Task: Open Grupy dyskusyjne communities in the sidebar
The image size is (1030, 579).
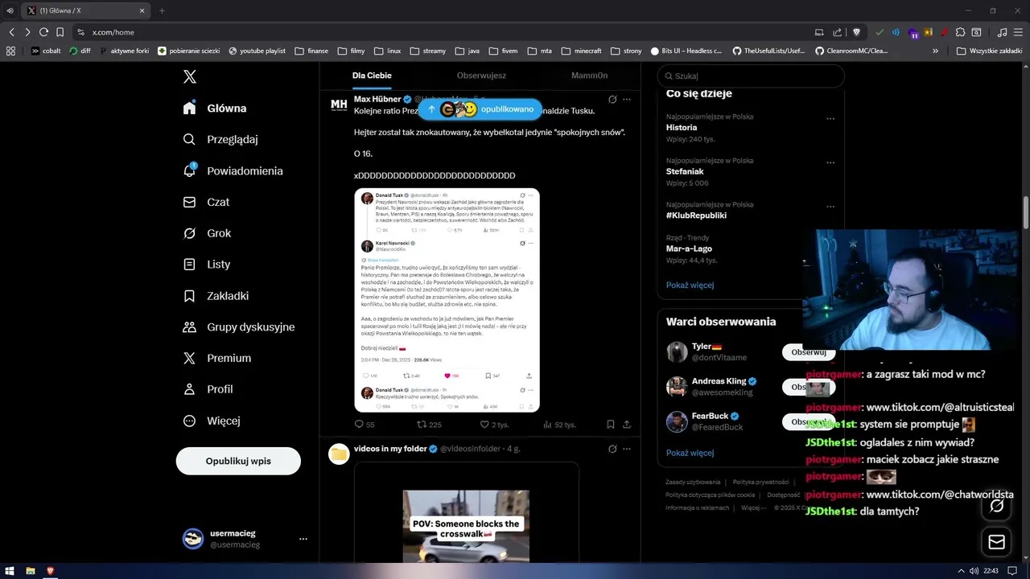Action: coord(239,327)
